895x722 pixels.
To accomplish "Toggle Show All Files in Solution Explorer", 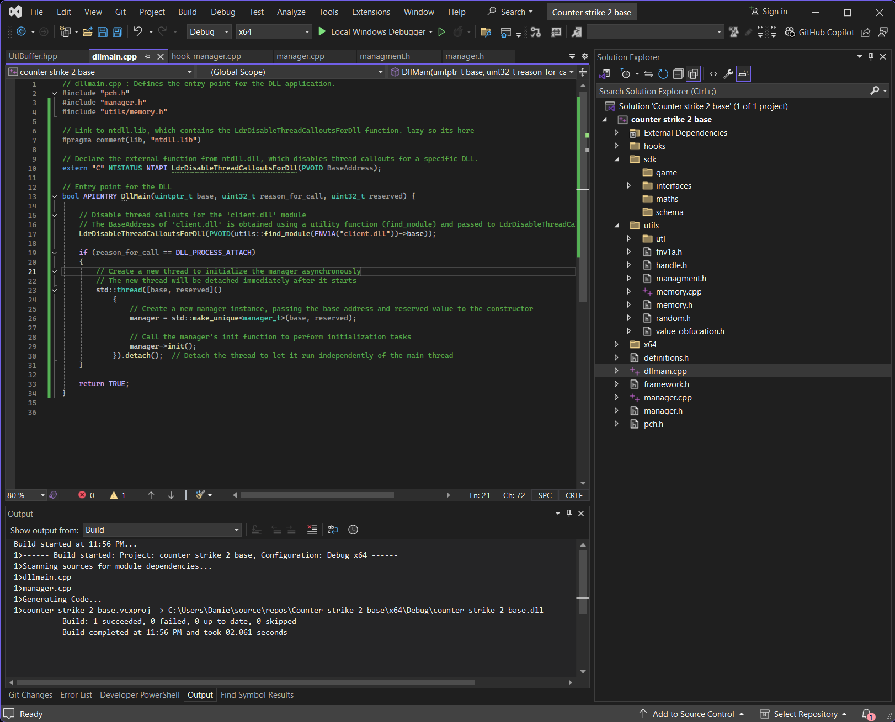I will click(x=694, y=73).
